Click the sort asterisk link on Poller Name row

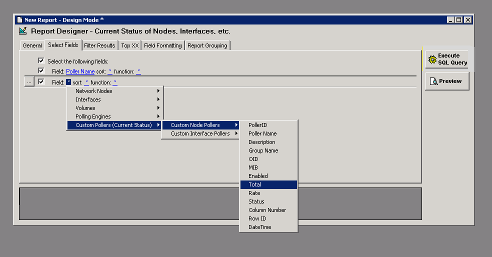(x=110, y=71)
